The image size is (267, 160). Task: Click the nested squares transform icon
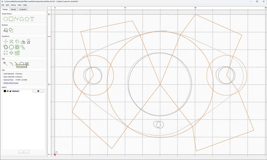17,47
